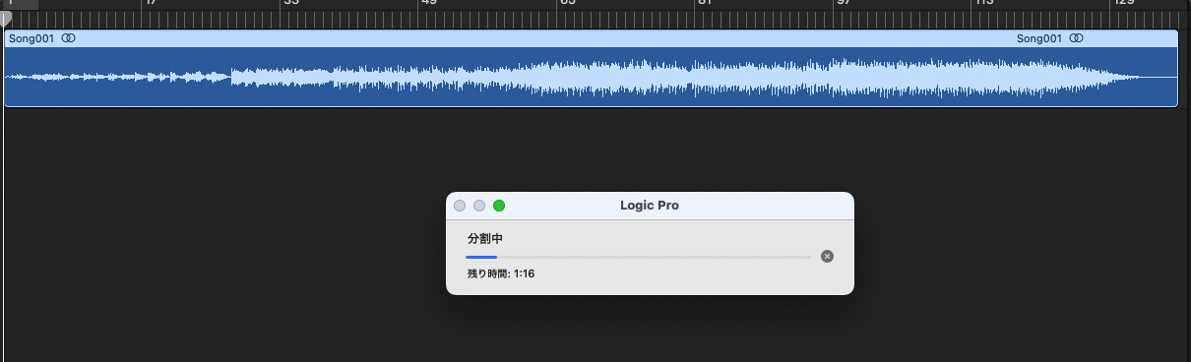The image size is (1191, 362).
Task: Click the green zoom button of Logic Pro dialog
Action: (499, 206)
